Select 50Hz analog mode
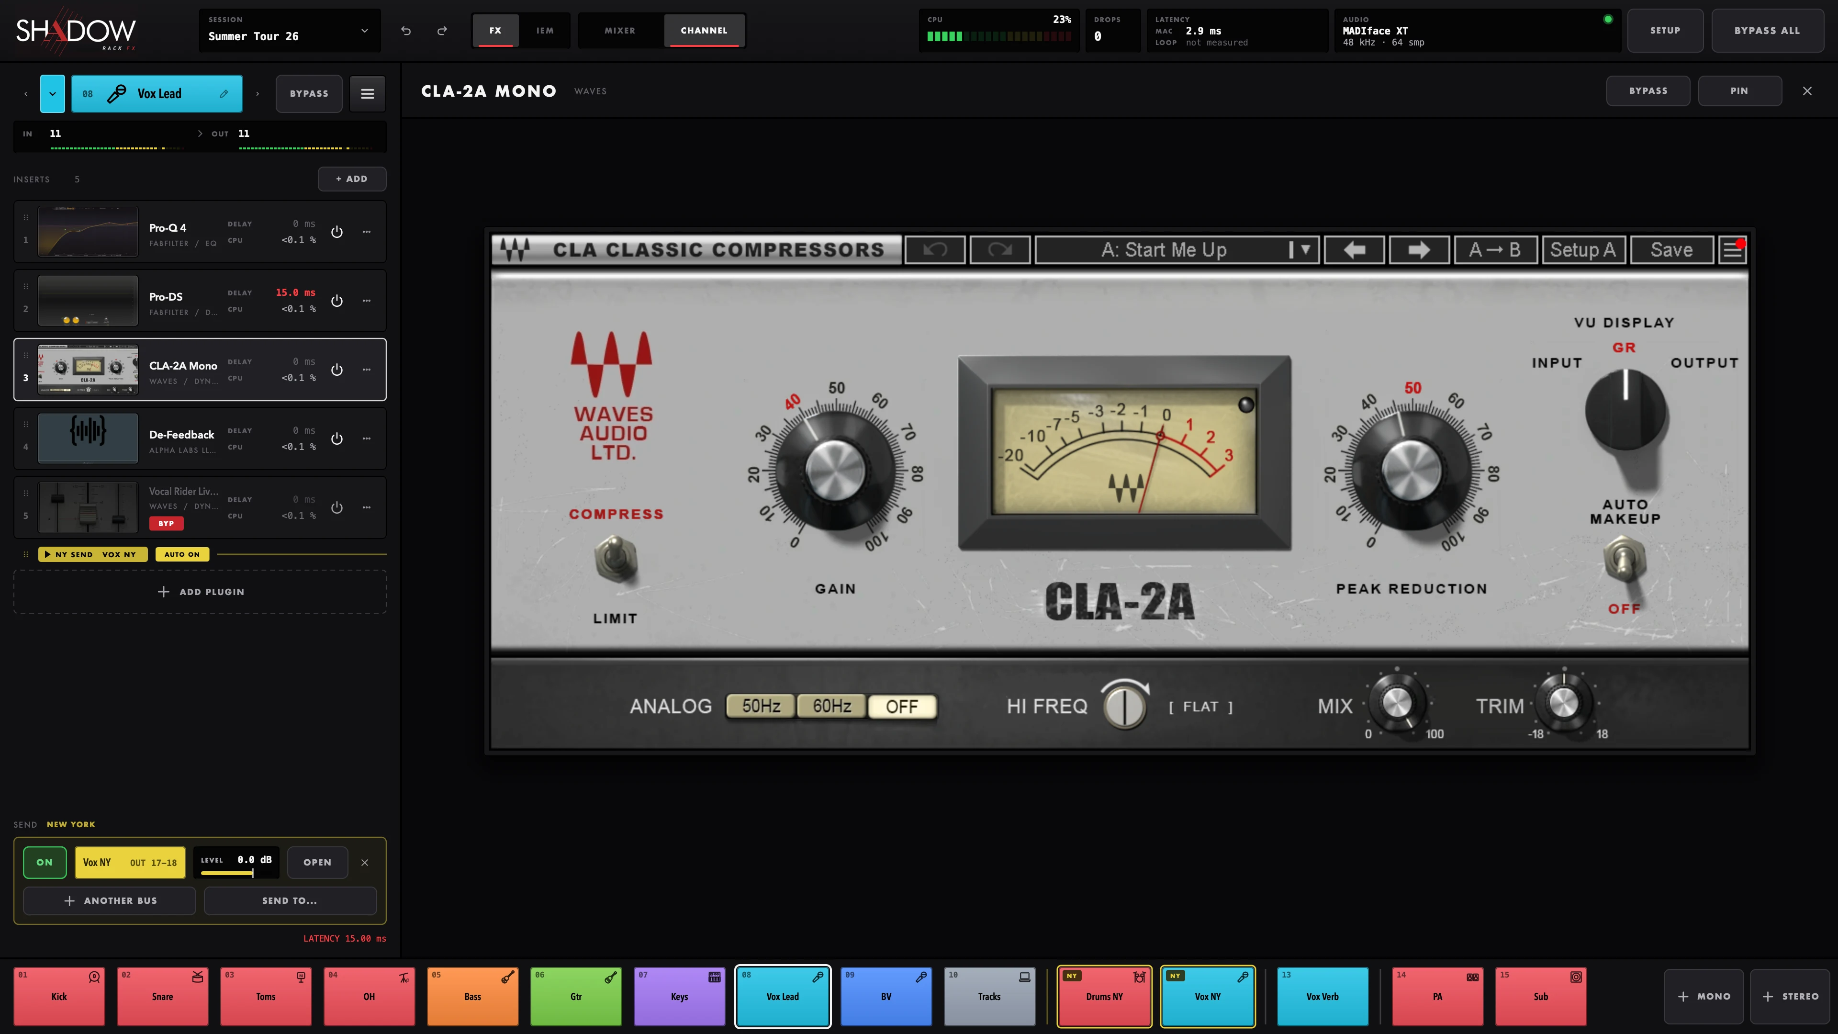This screenshot has height=1034, width=1838. click(x=761, y=707)
